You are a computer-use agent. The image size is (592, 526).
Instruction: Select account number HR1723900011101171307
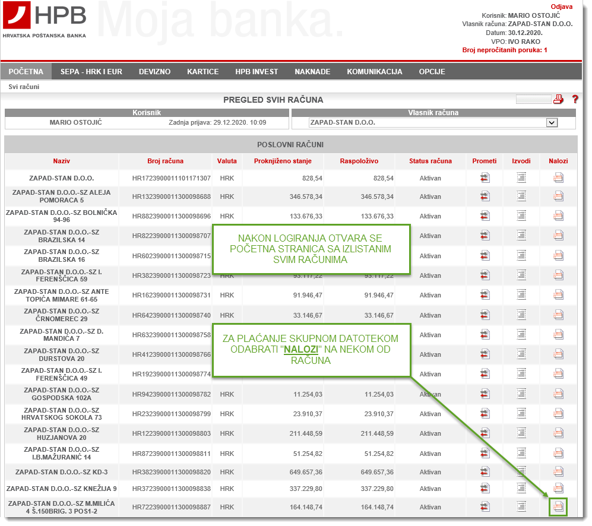pos(172,178)
